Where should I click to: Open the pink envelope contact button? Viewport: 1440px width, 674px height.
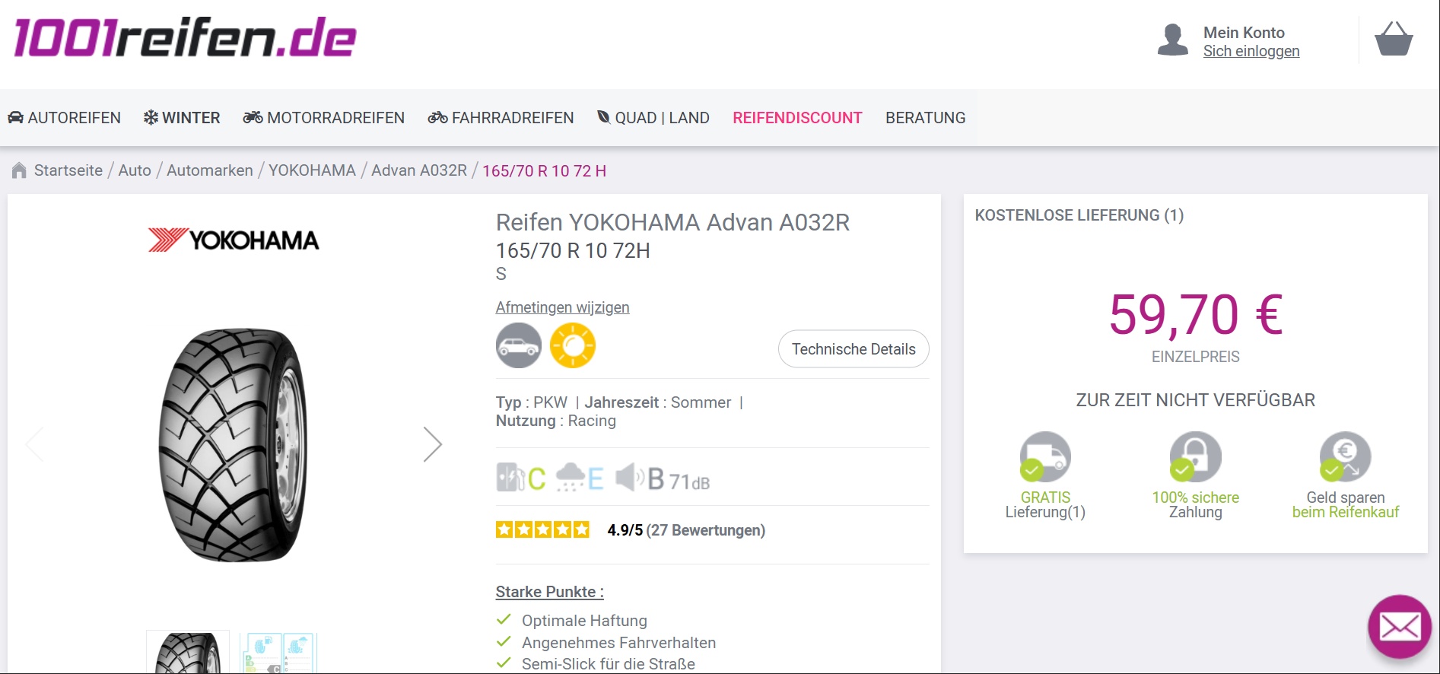[x=1399, y=627]
